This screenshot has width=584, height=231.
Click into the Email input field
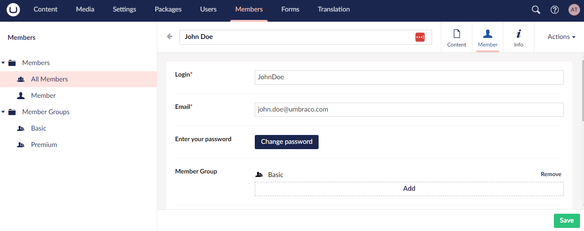409,110
